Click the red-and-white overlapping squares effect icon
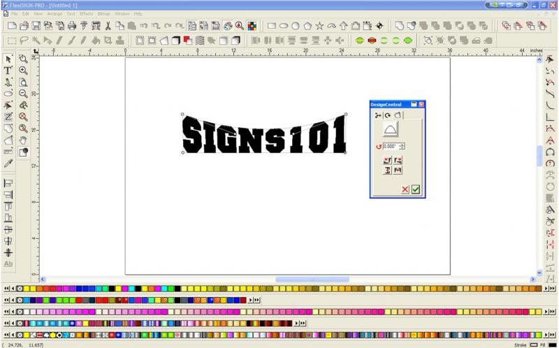 coord(188,41)
